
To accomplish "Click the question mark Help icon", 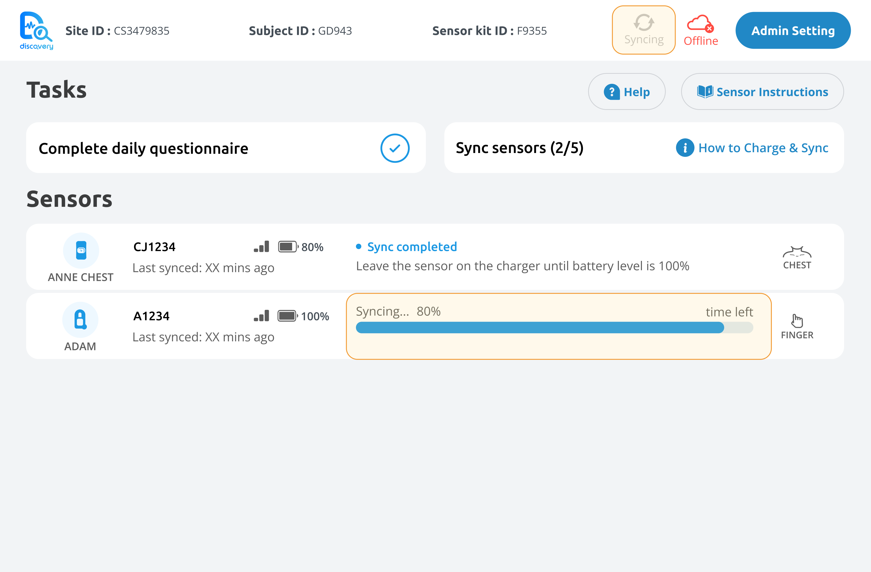I will coord(611,92).
